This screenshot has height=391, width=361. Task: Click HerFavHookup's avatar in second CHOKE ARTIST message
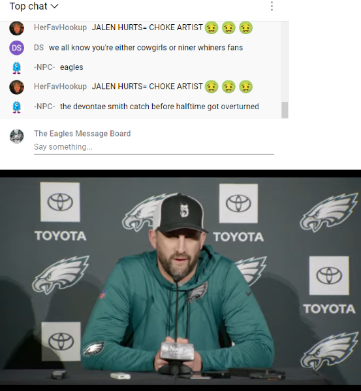pos(17,87)
